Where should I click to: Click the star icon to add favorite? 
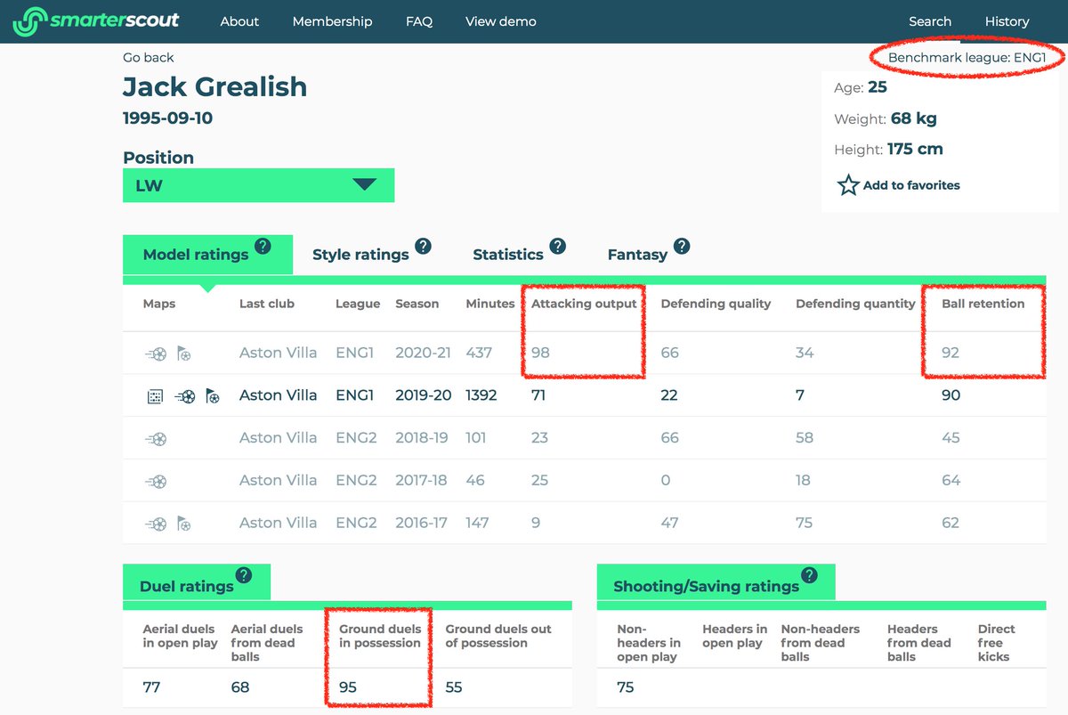point(848,185)
